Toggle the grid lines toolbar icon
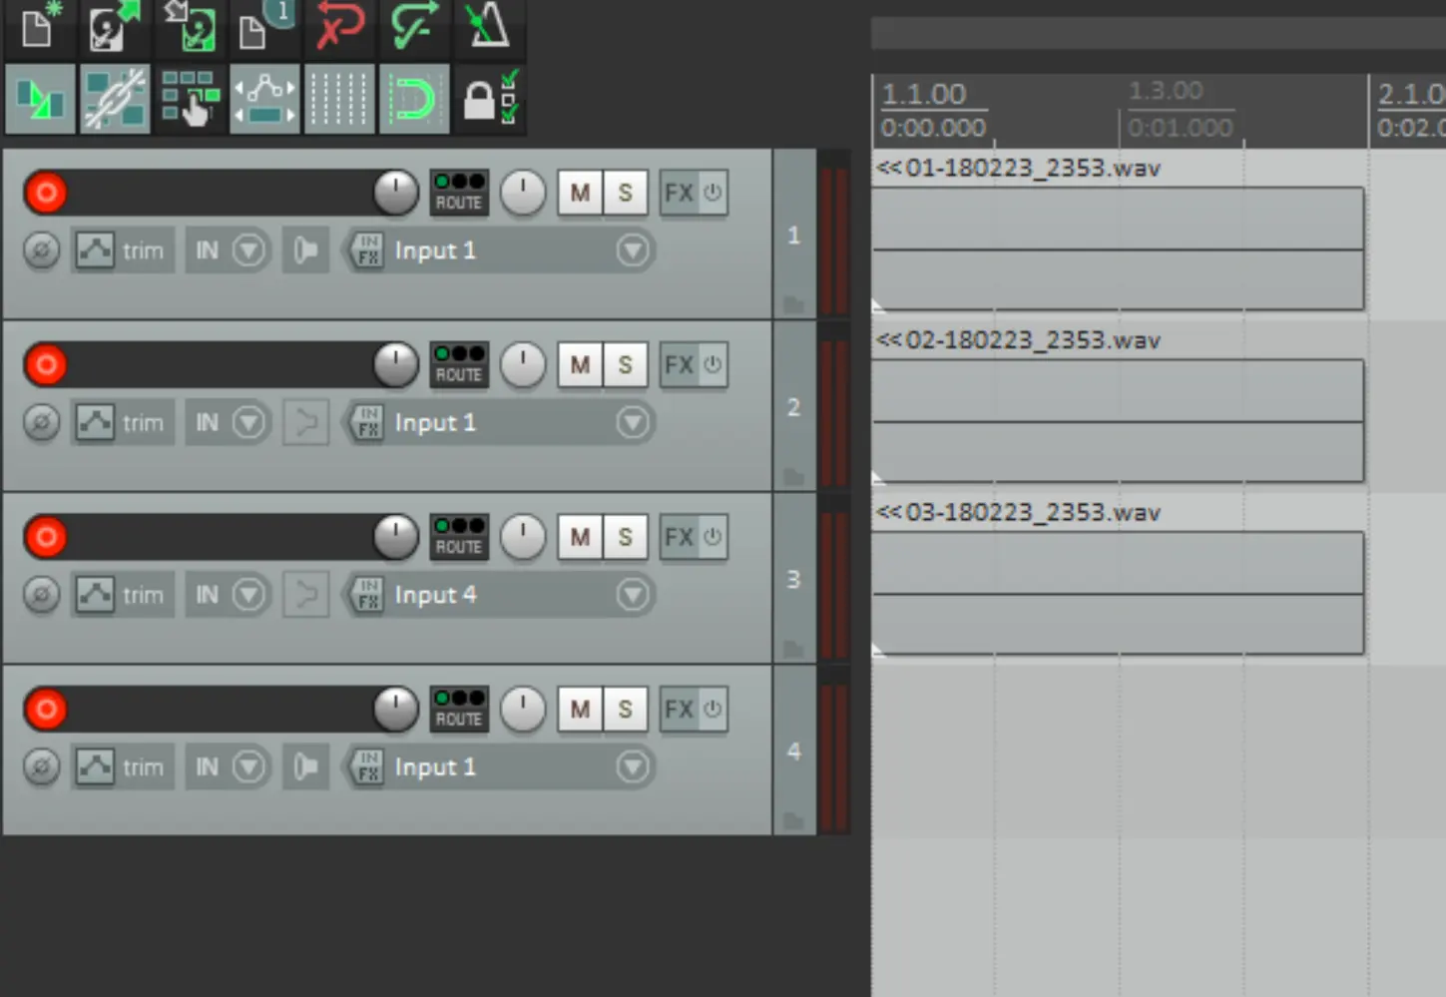Screen dimensions: 1446x997 point(339,100)
